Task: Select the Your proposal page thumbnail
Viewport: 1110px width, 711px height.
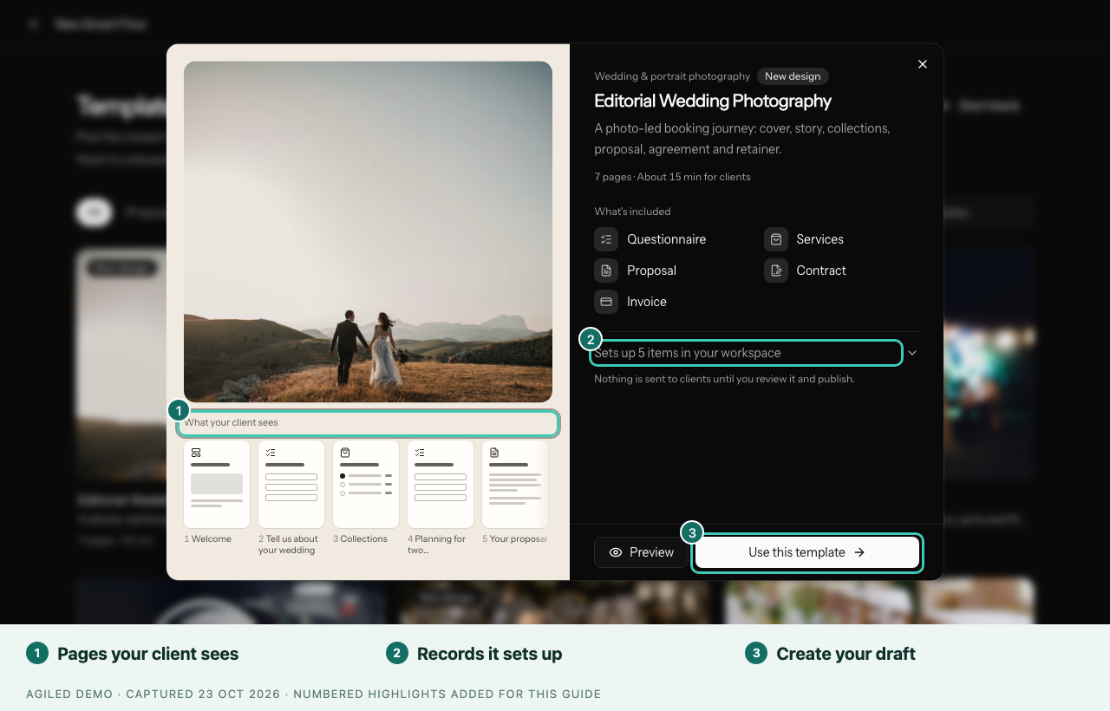Action: point(515,485)
